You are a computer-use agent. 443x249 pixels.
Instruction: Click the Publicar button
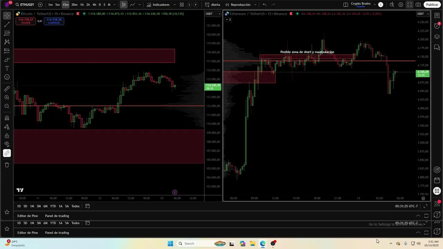point(432,5)
